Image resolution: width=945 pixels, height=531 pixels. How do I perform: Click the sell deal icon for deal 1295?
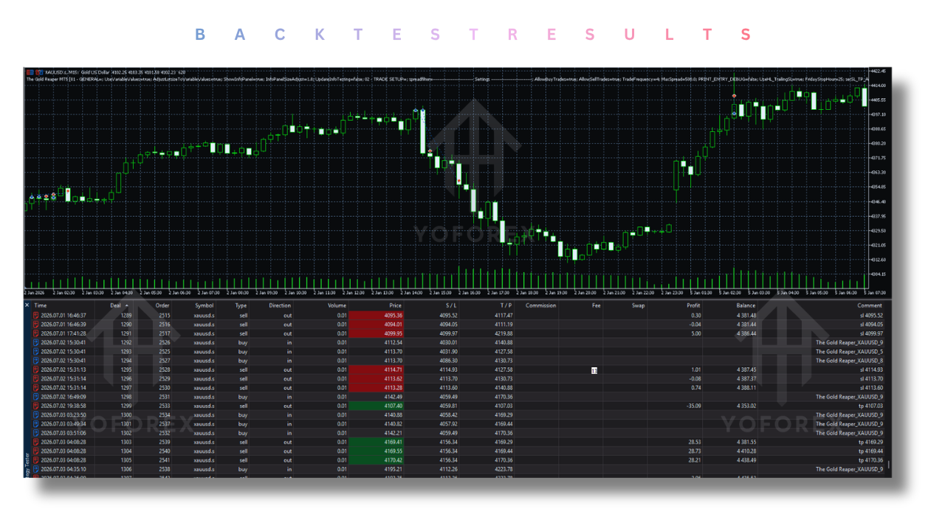pyautogui.click(x=36, y=369)
